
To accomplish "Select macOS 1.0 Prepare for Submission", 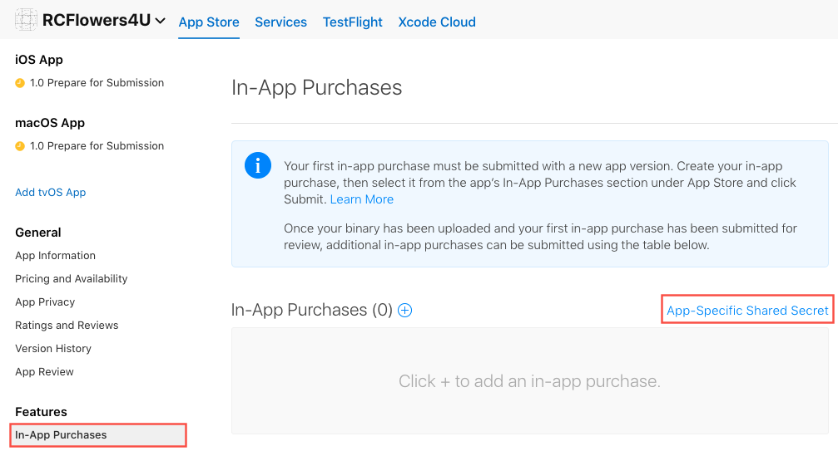I will [97, 146].
